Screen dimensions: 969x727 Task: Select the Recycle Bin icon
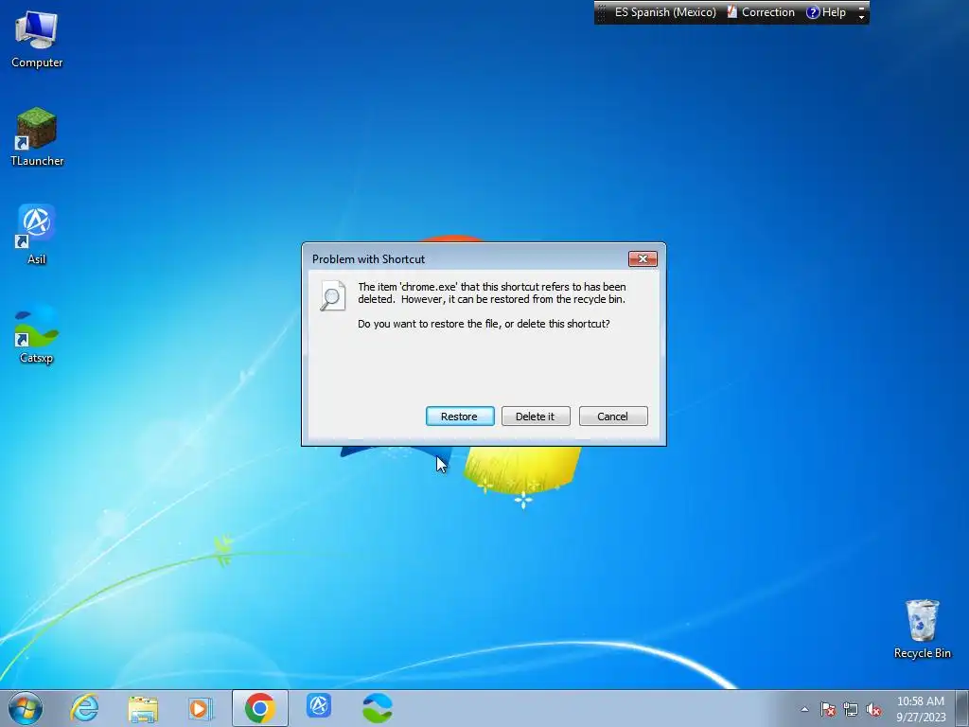[922, 629]
